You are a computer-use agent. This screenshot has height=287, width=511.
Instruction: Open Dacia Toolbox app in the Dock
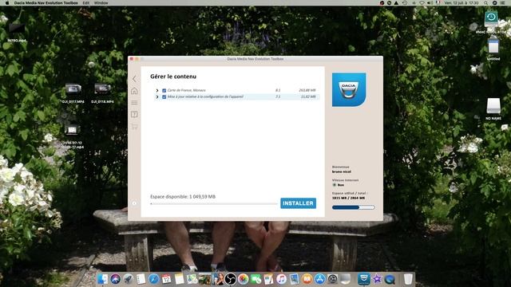point(364,279)
